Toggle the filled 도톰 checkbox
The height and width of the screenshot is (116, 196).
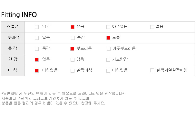(108, 38)
